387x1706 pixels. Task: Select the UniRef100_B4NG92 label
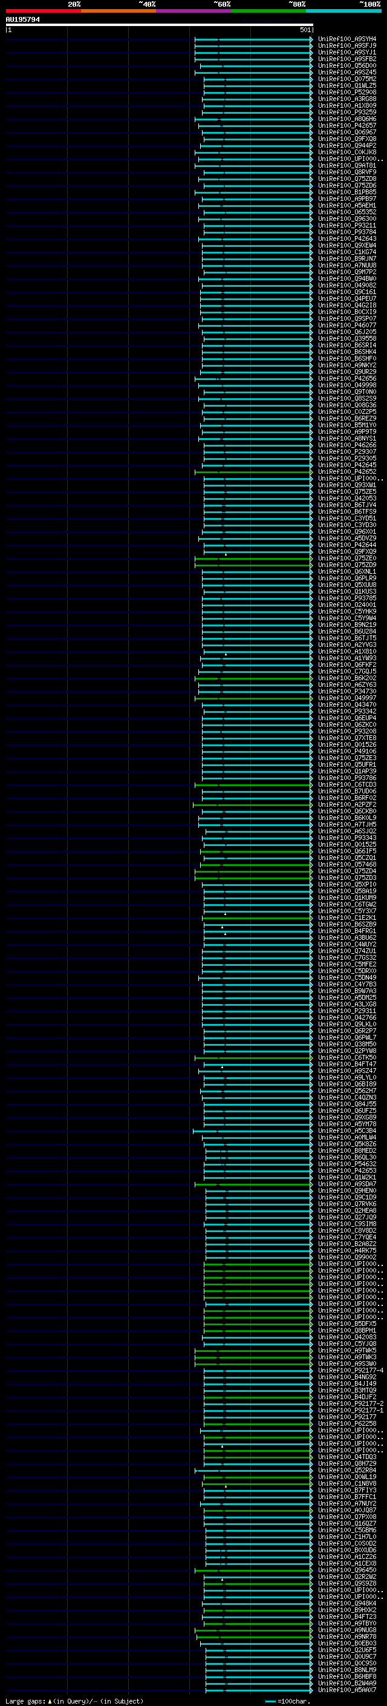pyautogui.click(x=346, y=1377)
